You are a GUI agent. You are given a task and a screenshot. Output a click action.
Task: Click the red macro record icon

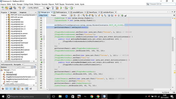point(116,15)
